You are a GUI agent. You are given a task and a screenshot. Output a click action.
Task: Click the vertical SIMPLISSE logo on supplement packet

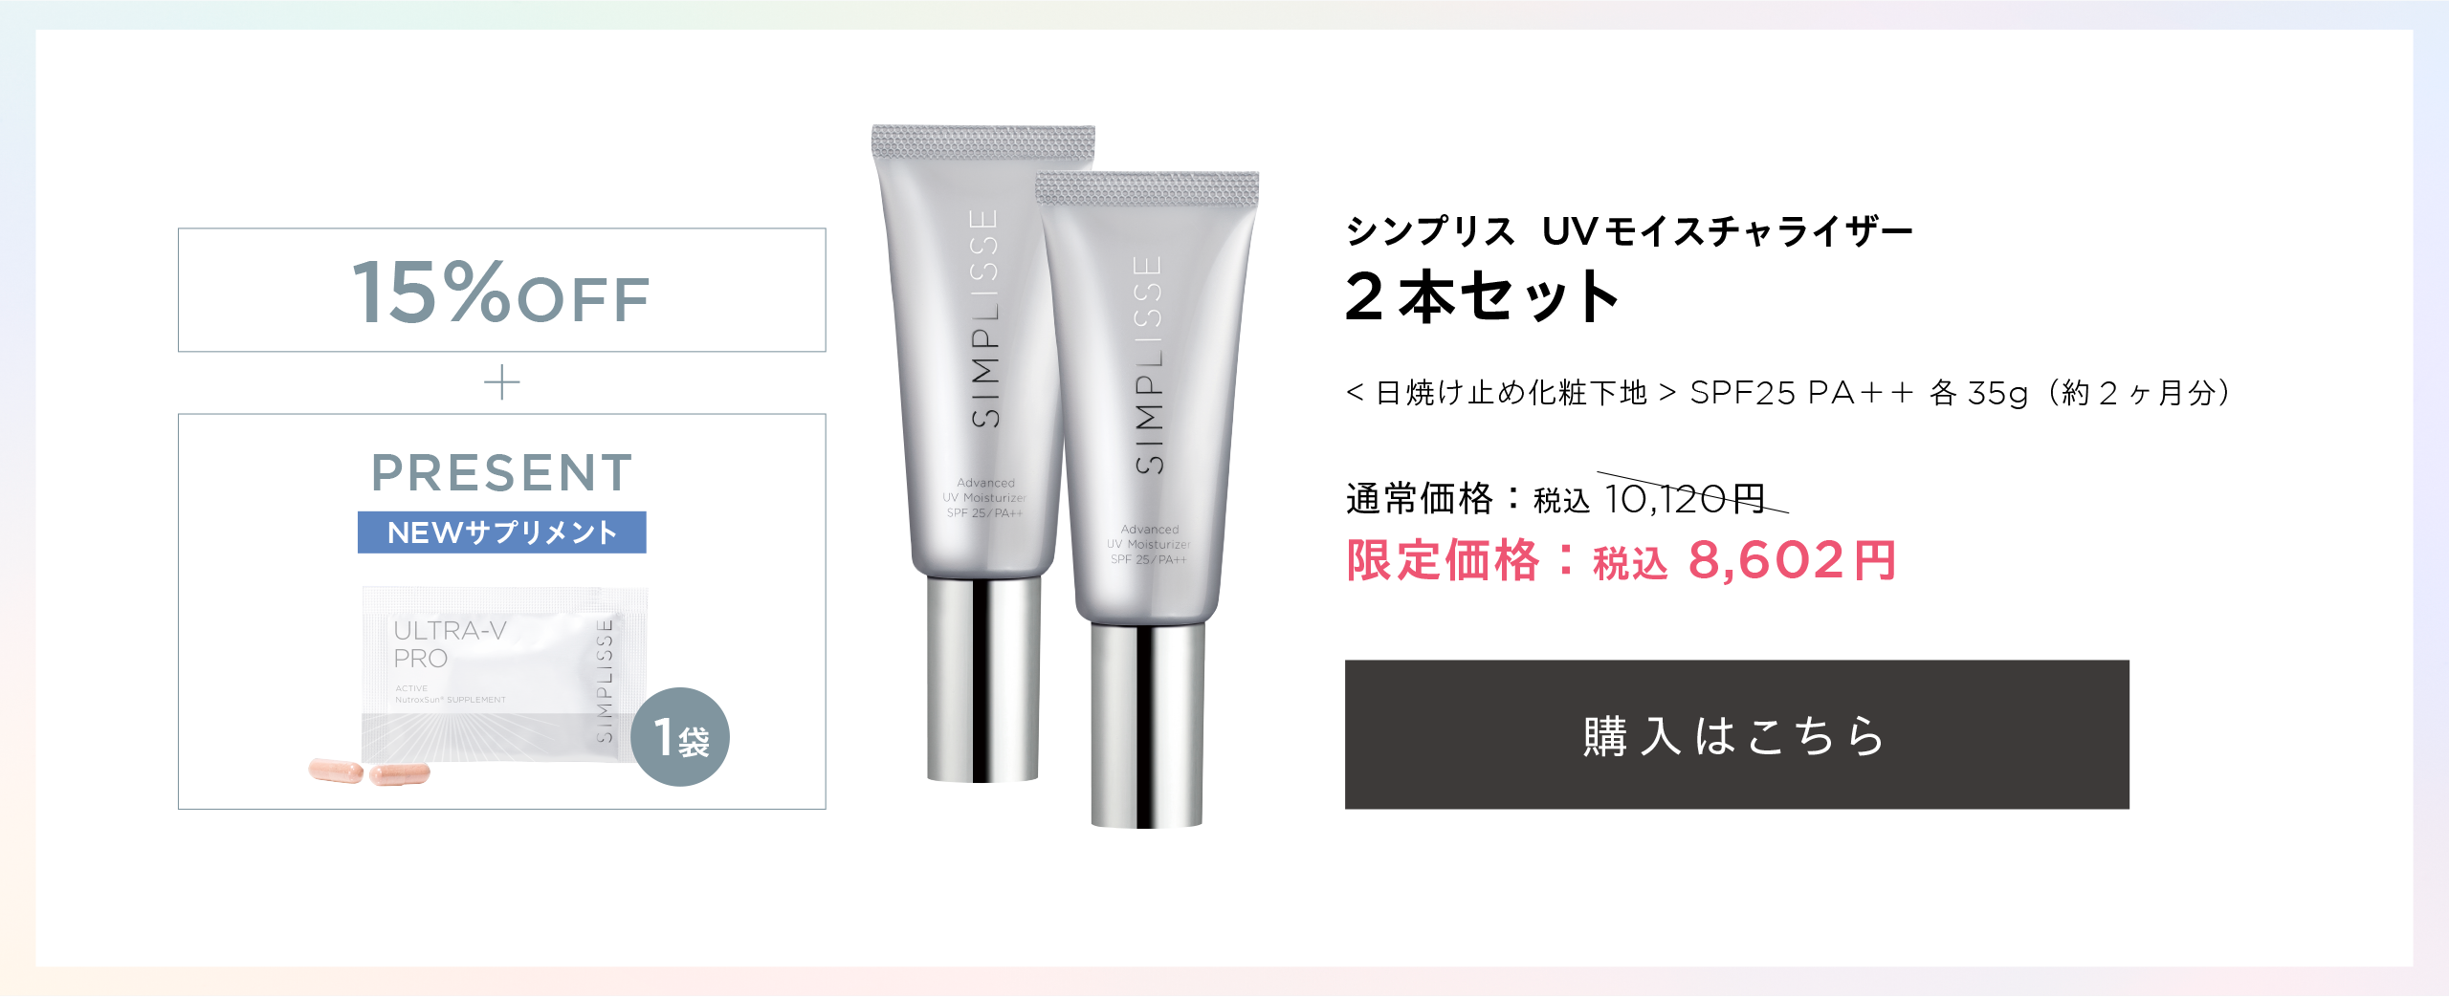point(604,680)
